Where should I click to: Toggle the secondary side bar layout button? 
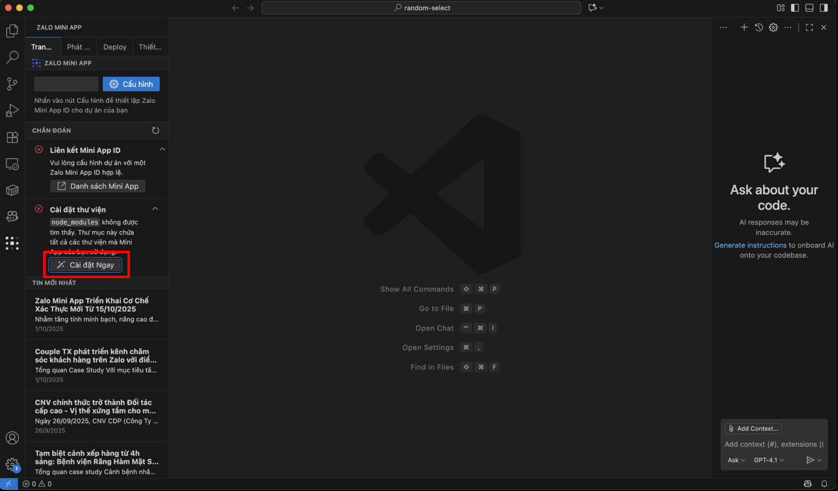[824, 8]
